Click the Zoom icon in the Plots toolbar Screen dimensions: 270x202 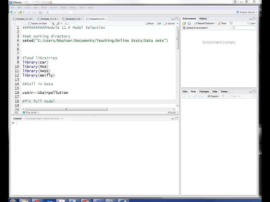[200, 96]
